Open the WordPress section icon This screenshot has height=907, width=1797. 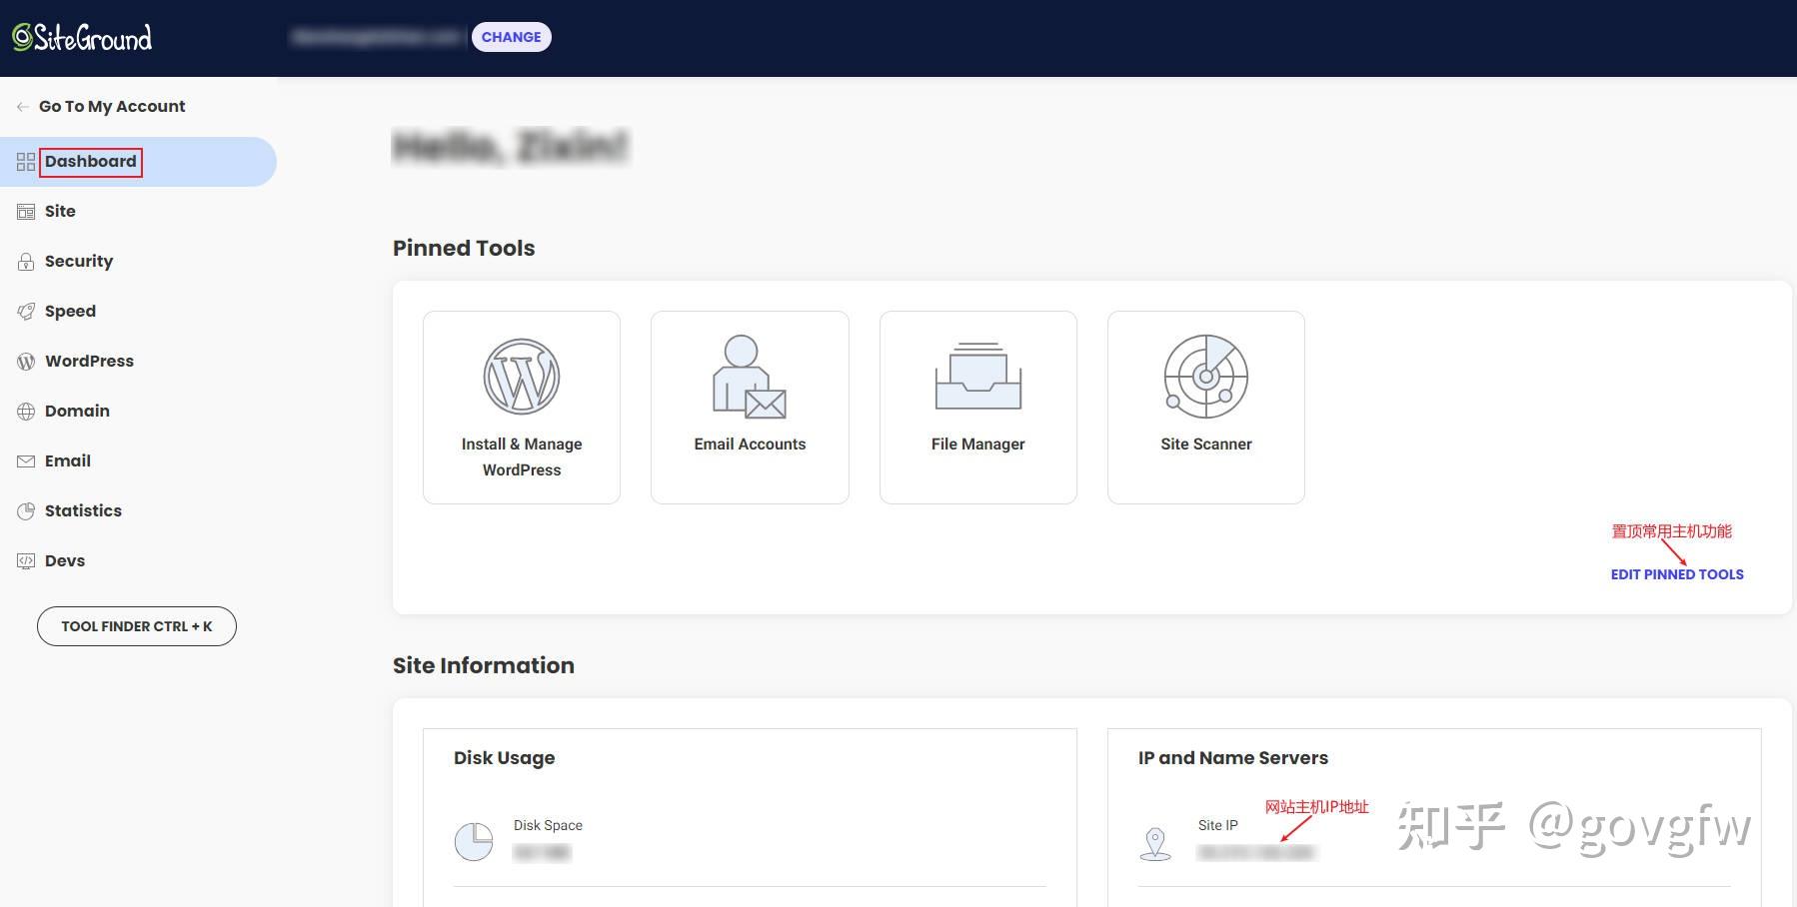tap(25, 361)
